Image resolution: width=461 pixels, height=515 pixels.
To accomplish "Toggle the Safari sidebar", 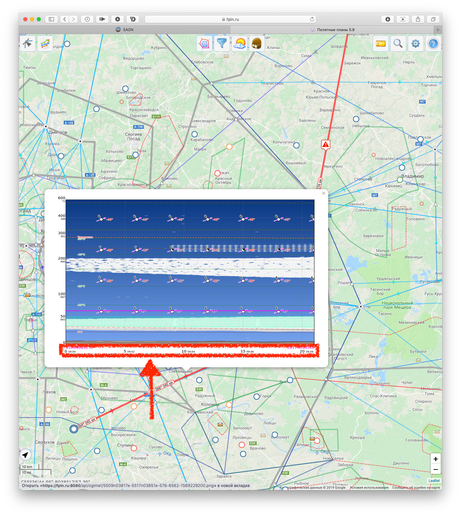I will pyautogui.click(x=51, y=19).
